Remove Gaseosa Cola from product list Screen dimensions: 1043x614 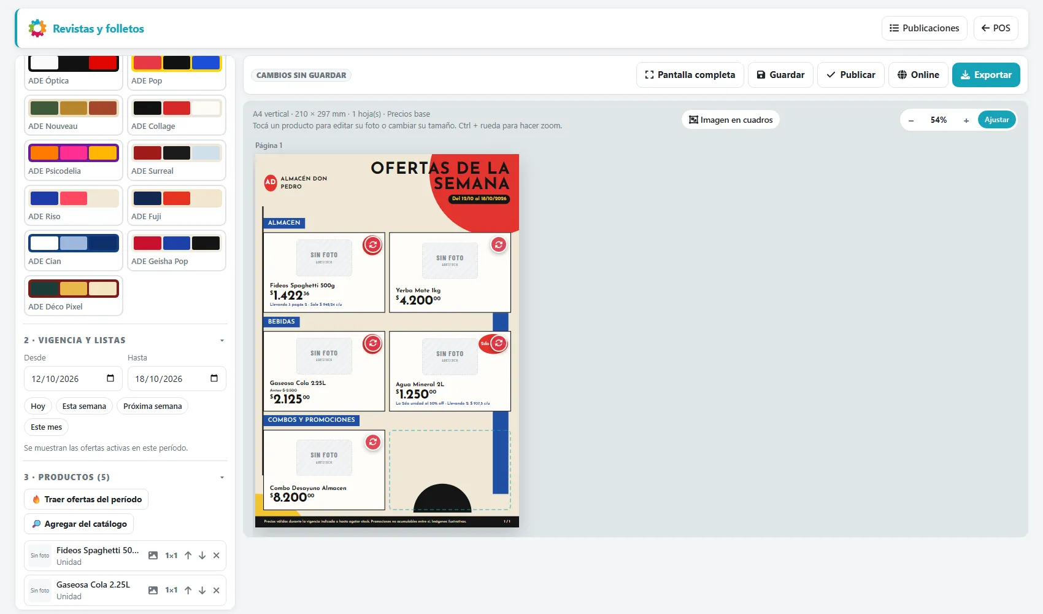(217, 590)
